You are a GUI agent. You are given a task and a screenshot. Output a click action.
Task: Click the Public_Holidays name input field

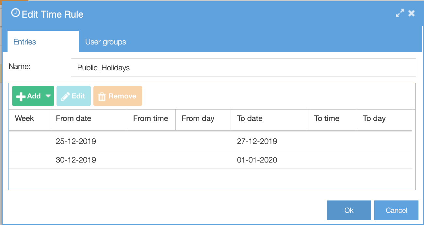[x=243, y=67]
